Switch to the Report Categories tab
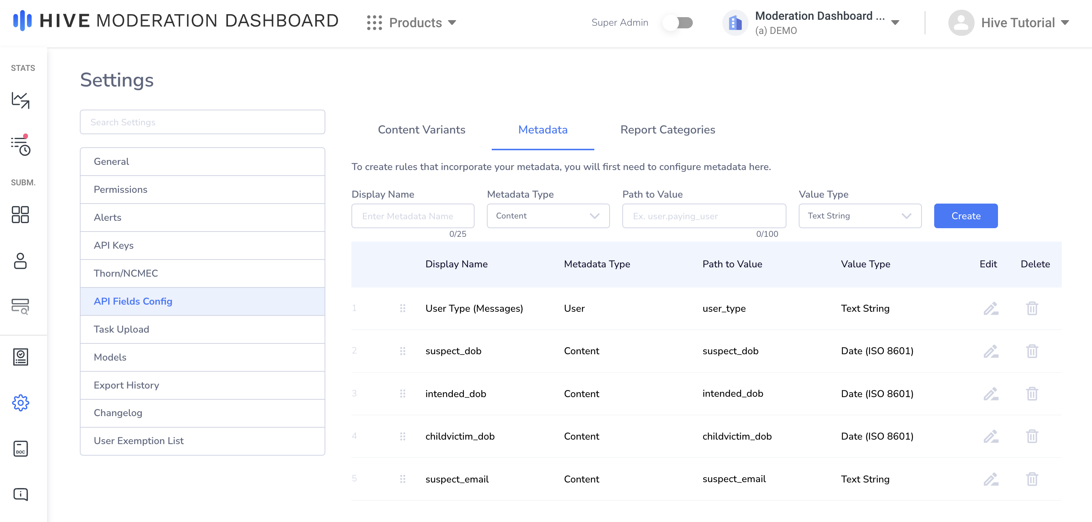Screen dimensions: 1092x522 667,130
